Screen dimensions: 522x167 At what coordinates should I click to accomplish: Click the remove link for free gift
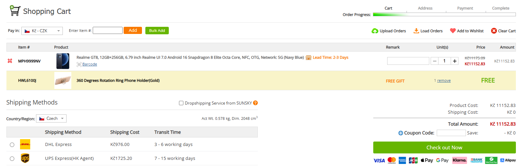click(444, 81)
